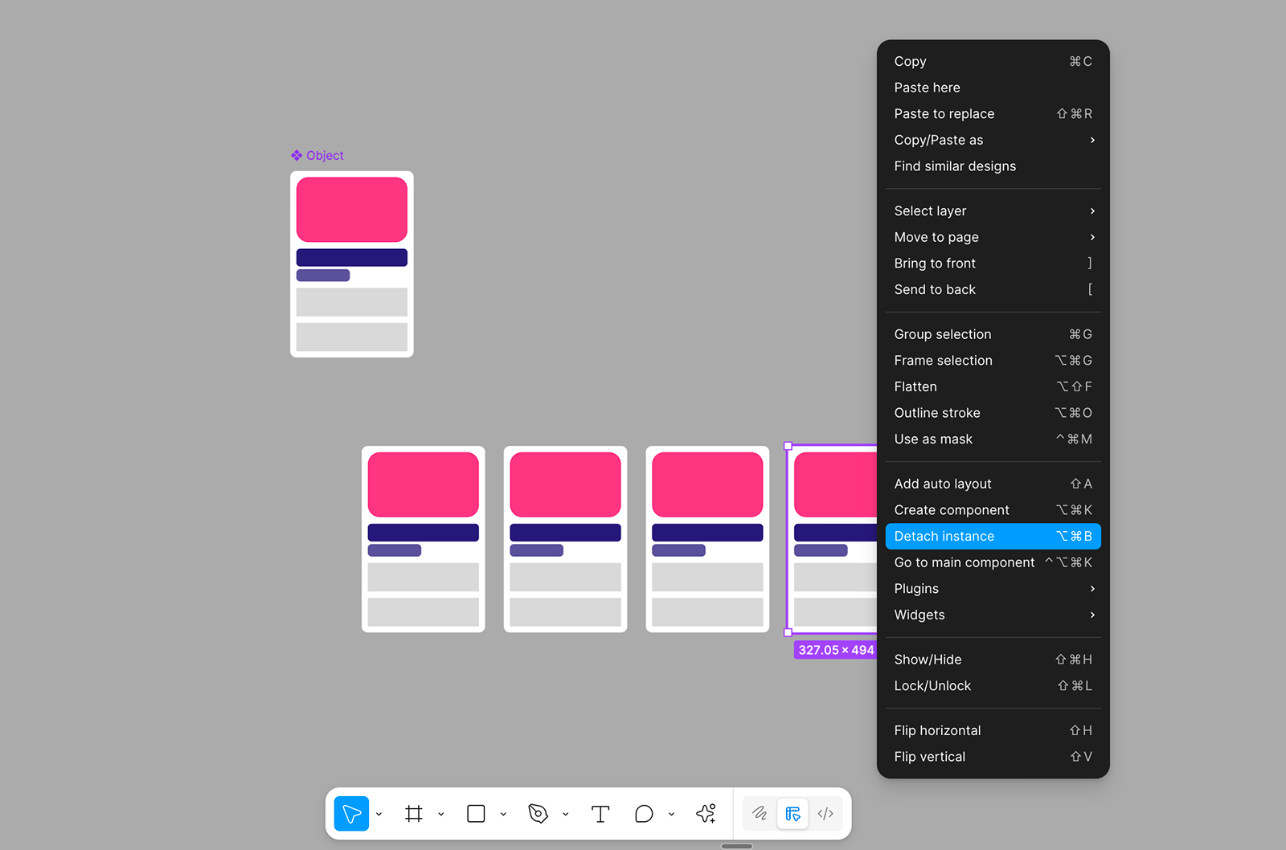Image resolution: width=1286 pixels, height=850 pixels.
Task: Choose Show/Hide option
Action: pos(993,660)
